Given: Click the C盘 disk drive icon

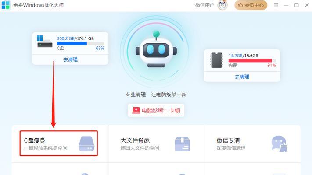Looking at the screenshot, I should click(45, 41).
